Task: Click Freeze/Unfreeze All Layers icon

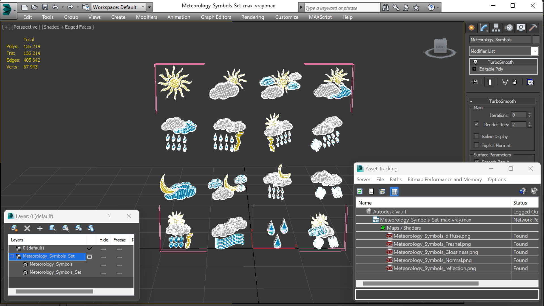Action: [x=91, y=228]
